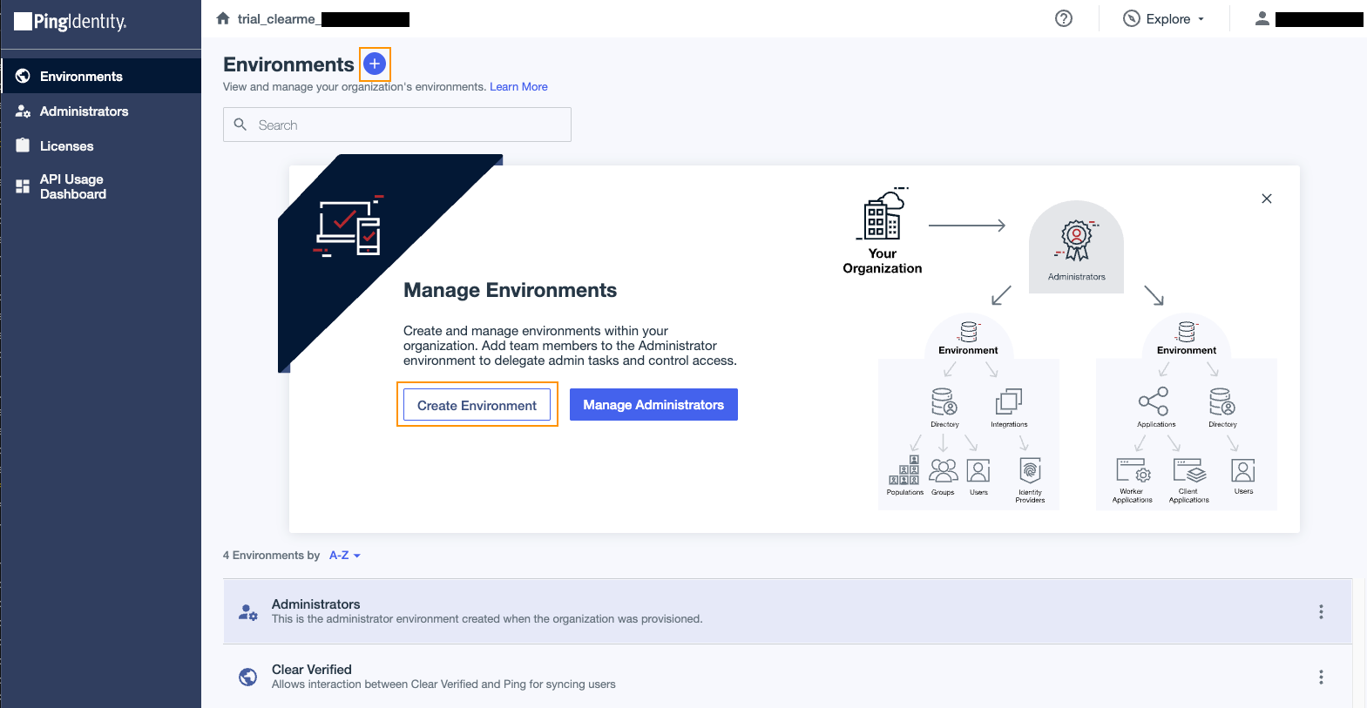Click the Integrations icon in diagram
The image size is (1367, 708).
[x=1009, y=401]
